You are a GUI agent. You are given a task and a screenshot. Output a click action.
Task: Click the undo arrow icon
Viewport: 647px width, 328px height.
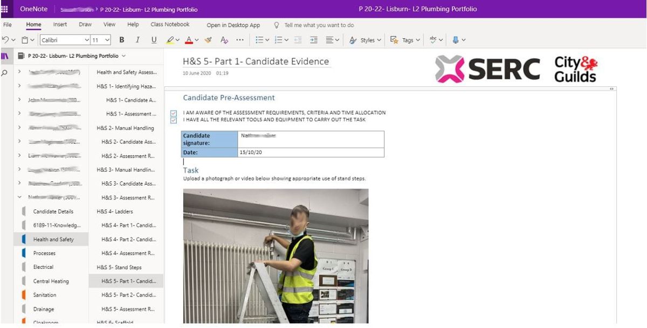point(5,40)
